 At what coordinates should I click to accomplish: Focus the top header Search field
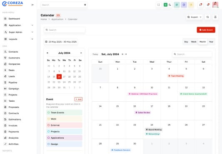64,5
